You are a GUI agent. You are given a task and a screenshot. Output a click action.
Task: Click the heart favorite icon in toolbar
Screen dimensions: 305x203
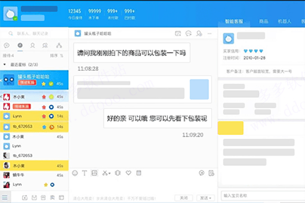[x=129, y=173]
